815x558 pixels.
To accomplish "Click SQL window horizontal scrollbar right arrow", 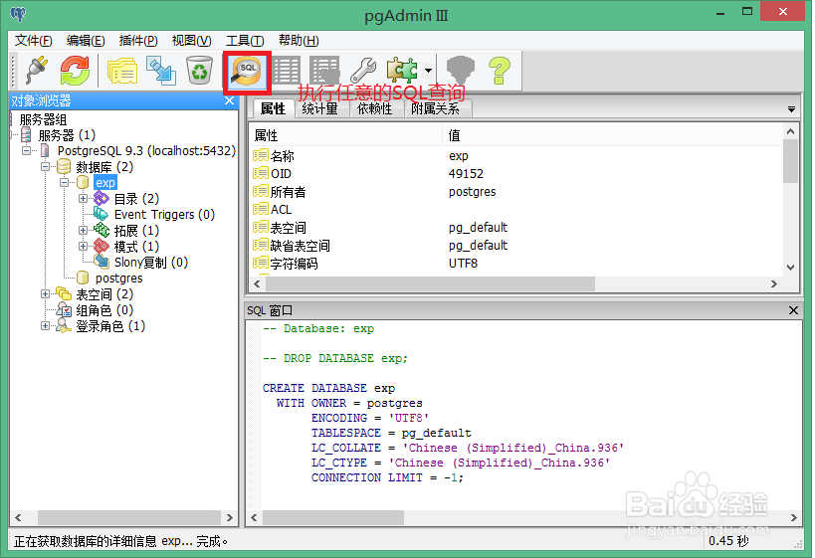I will coord(793,517).
